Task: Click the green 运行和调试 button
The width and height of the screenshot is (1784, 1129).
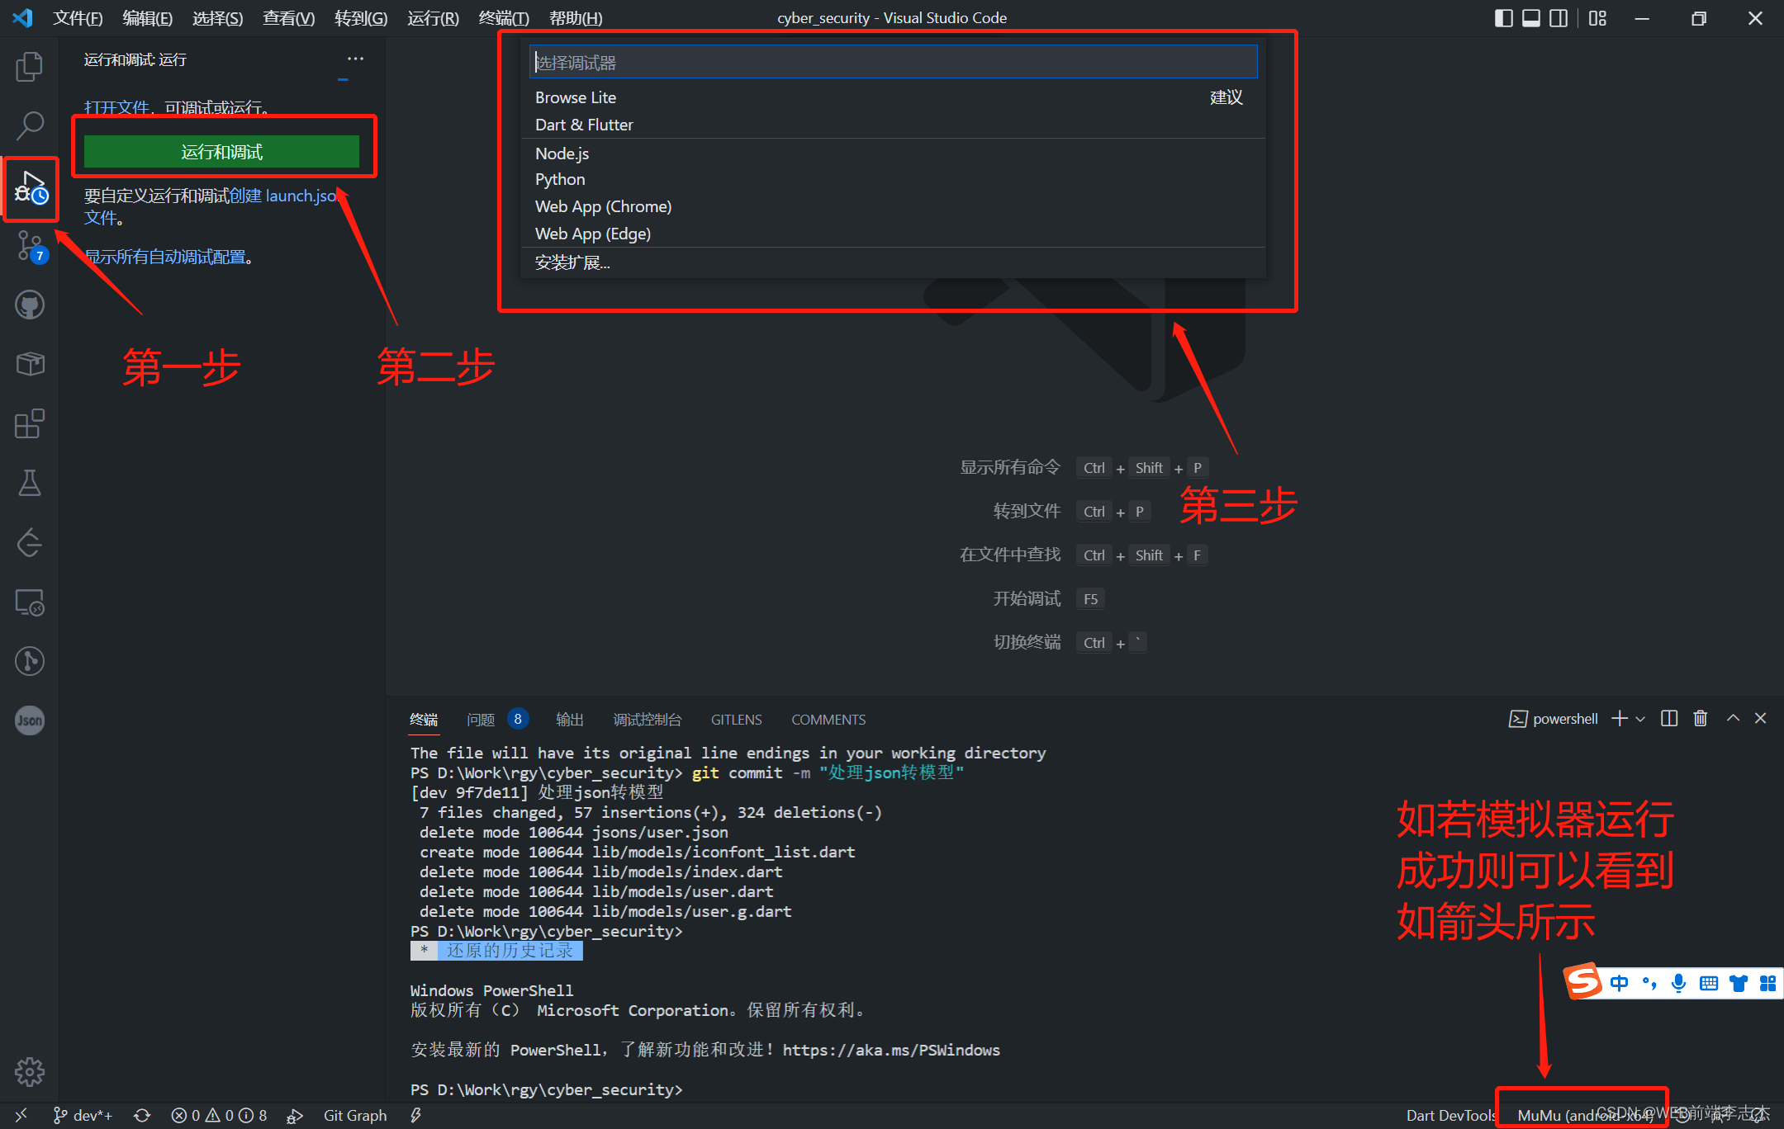Action: pos(221,152)
